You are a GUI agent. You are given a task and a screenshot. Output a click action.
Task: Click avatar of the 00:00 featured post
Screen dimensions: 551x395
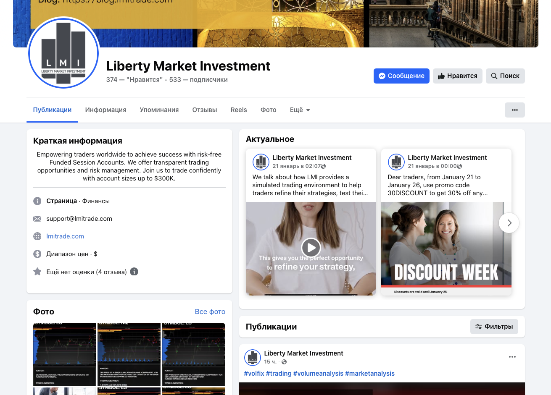396,162
